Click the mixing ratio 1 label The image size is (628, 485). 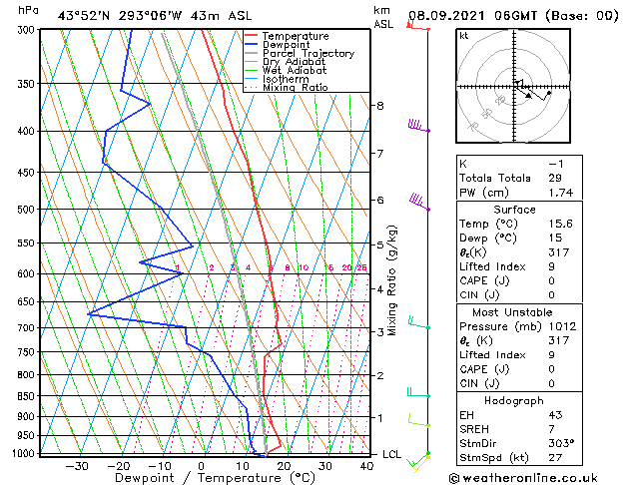tap(178, 267)
